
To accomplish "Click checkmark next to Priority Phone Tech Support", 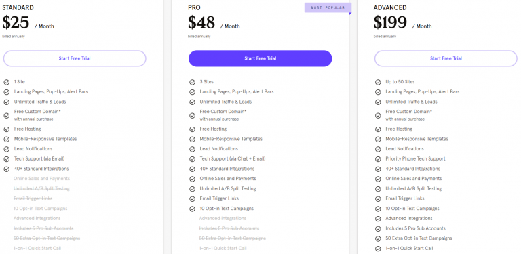I will 378,158.
